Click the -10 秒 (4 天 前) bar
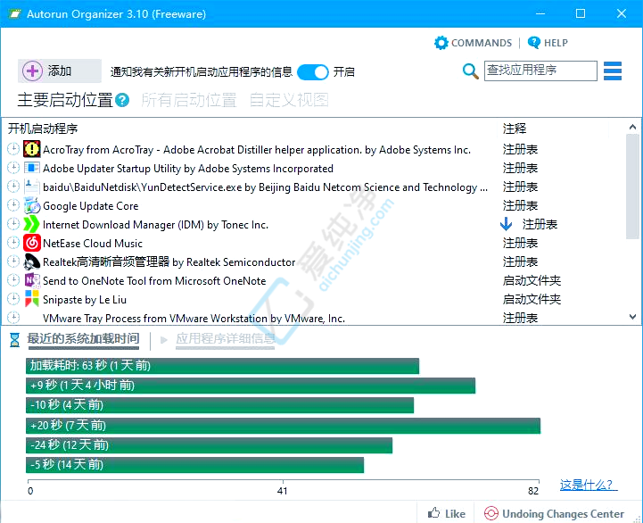 tap(219, 405)
